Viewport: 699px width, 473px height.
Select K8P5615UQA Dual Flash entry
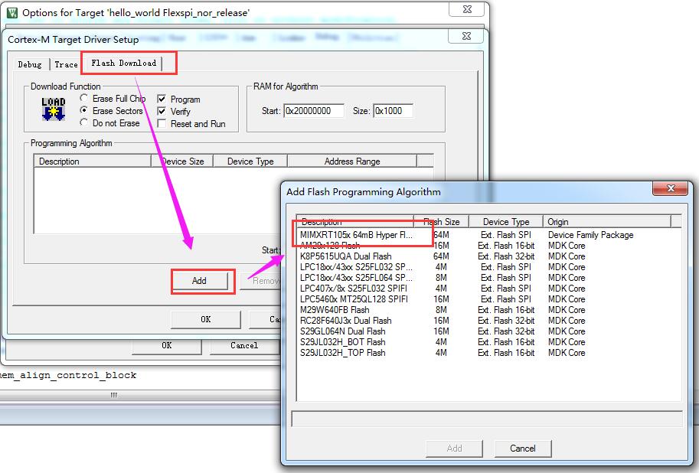[x=346, y=256]
